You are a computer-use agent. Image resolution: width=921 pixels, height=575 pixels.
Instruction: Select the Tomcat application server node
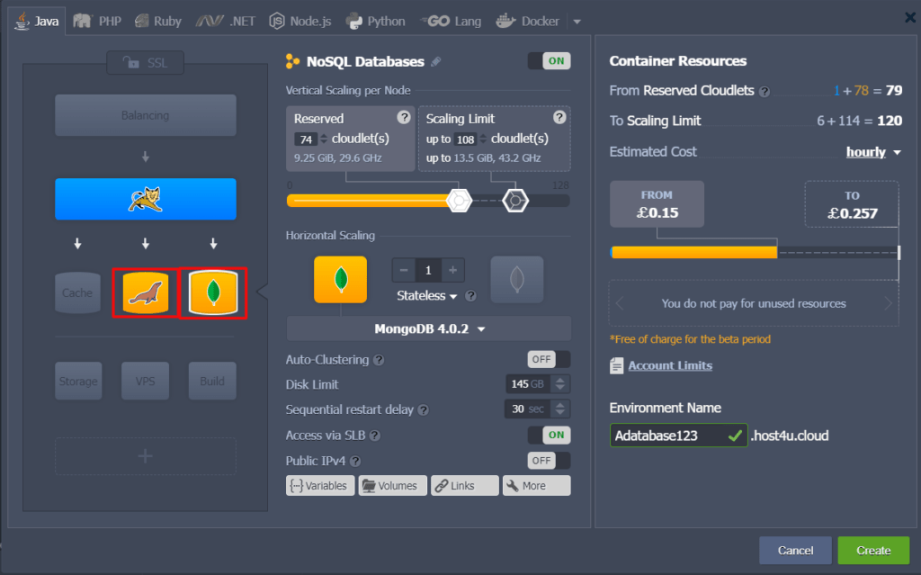click(x=146, y=199)
